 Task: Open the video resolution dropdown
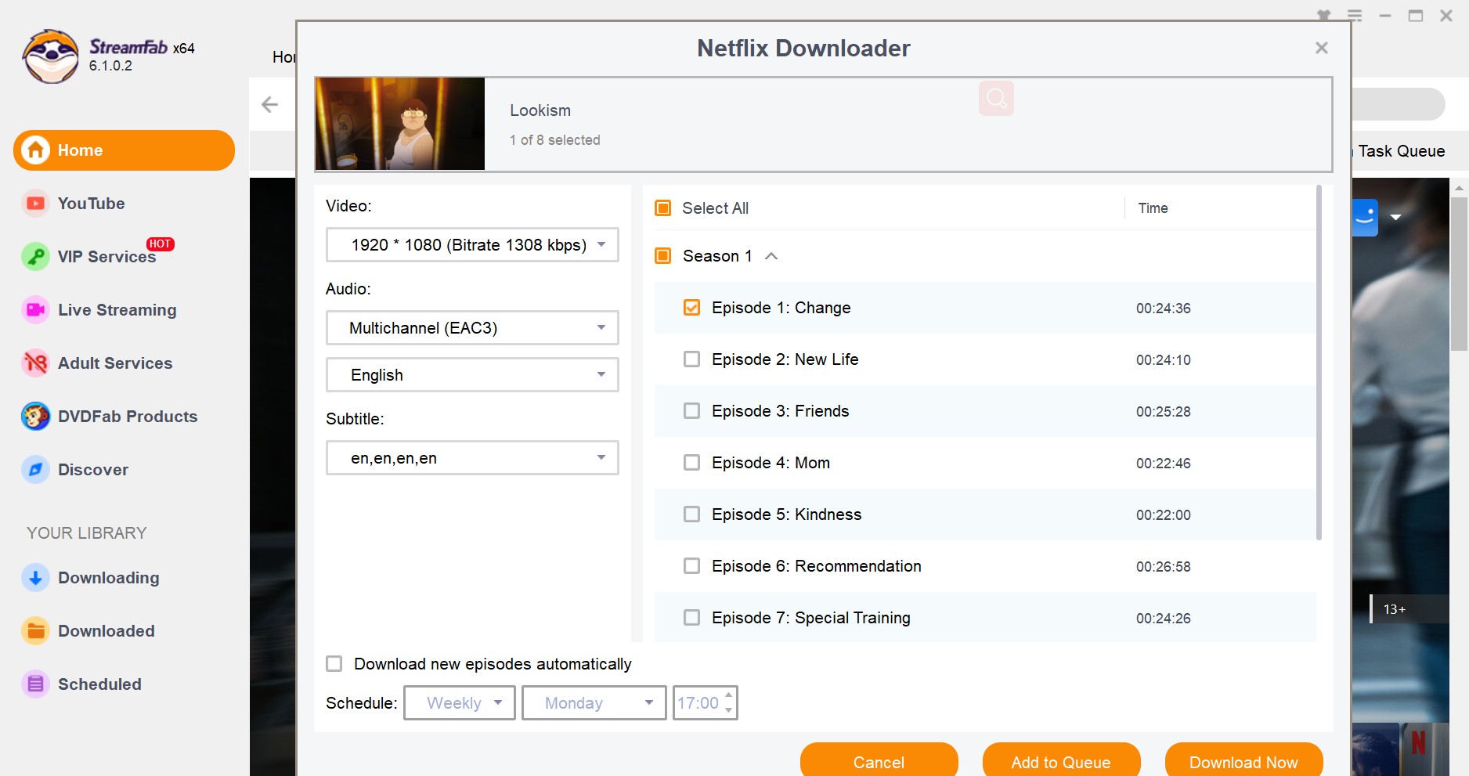(471, 244)
